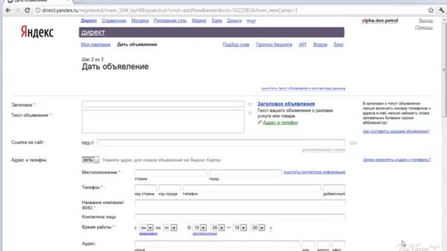This screenshot has height=251, width=447.
Task: Click the Яндекс logo
Action: coord(37,31)
